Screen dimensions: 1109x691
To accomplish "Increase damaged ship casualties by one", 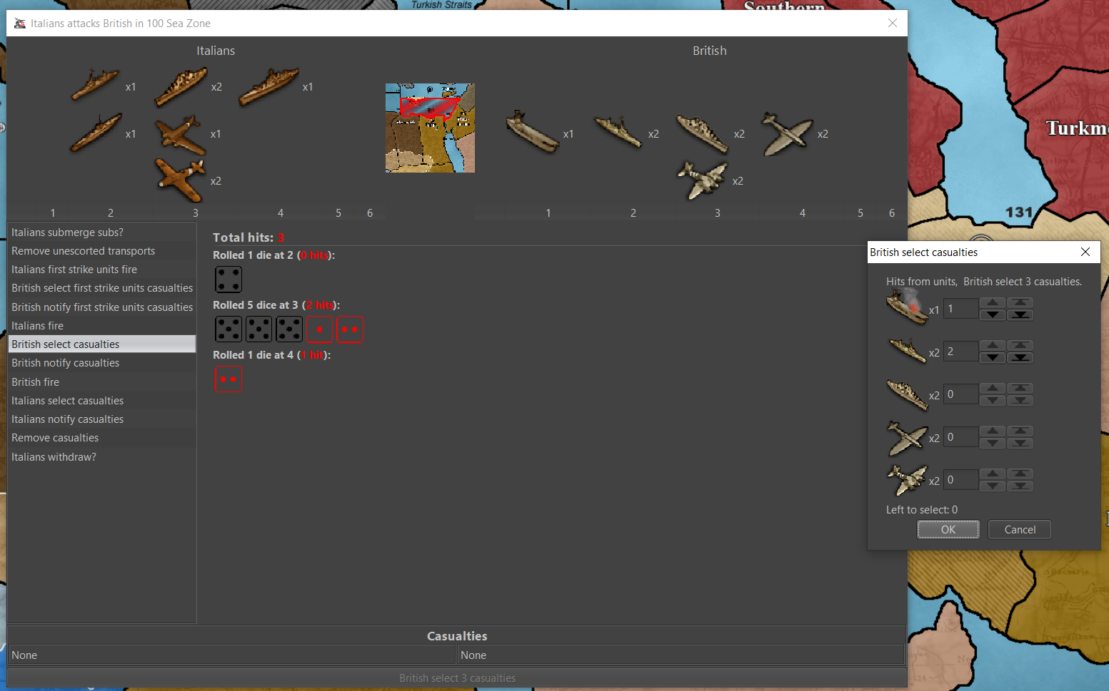I will pos(993,303).
